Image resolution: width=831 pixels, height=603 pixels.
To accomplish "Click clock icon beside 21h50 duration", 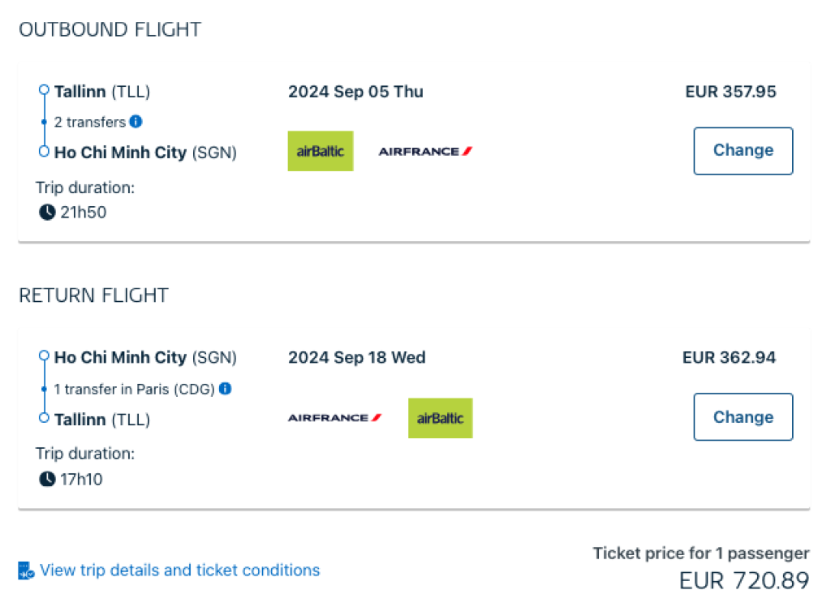I will pos(47,213).
